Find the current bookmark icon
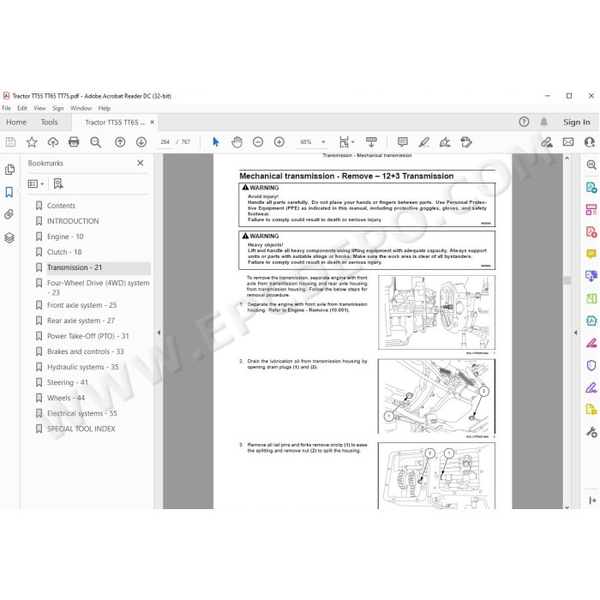Image resolution: width=600 pixels, height=600 pixels. (x=58, y=184)
